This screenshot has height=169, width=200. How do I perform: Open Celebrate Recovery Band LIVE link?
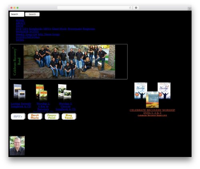(x=152, y=115)
